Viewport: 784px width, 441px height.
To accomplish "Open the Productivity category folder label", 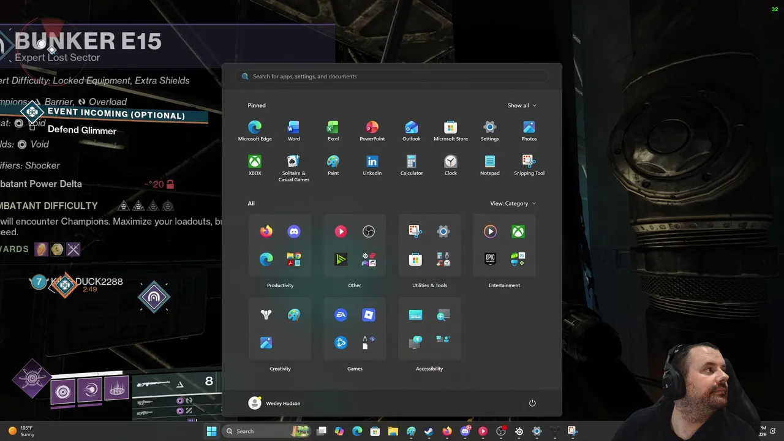I will pos(280,285).
